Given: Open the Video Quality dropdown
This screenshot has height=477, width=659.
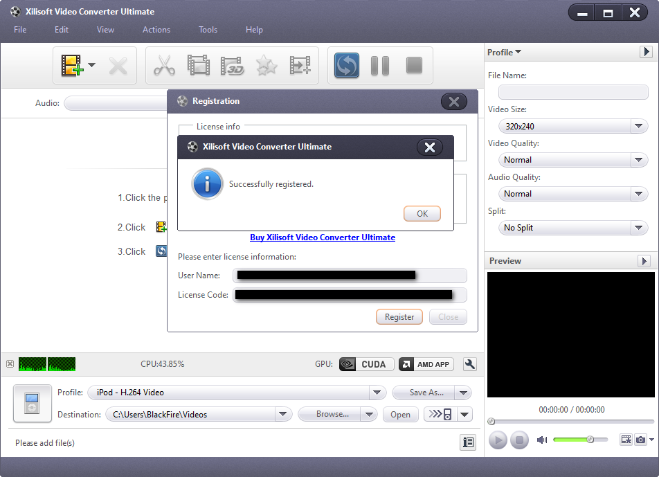Looking at the screenshot, I should pyautogui.click(x=573, y=160).
